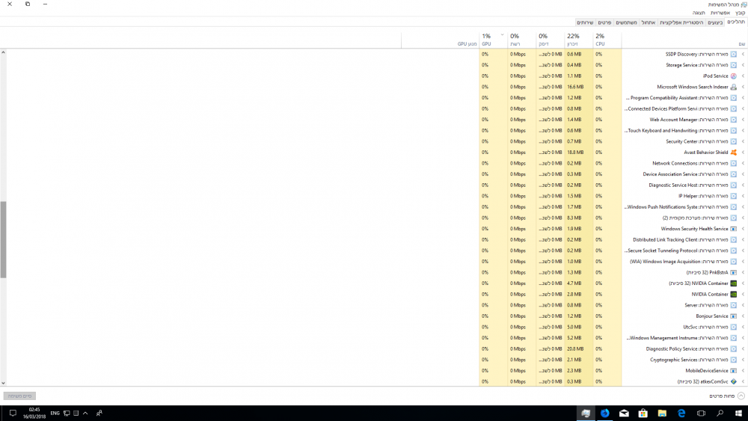
Task: Open Task View from the taskbar
Action: click(x=700, y=413)
